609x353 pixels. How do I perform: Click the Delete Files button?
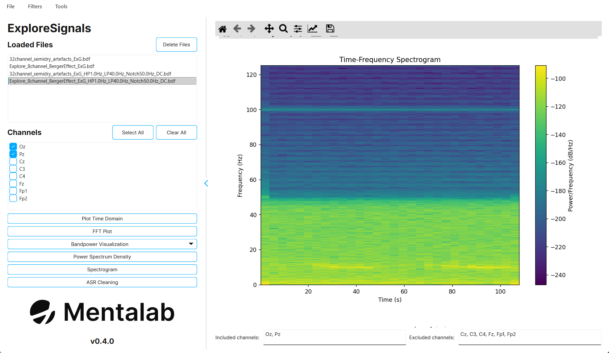[x=176, y=45]
